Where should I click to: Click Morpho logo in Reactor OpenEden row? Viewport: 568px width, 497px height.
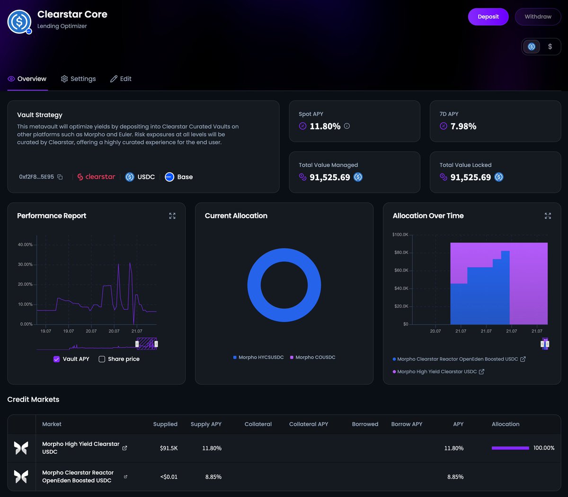point(21,477)
